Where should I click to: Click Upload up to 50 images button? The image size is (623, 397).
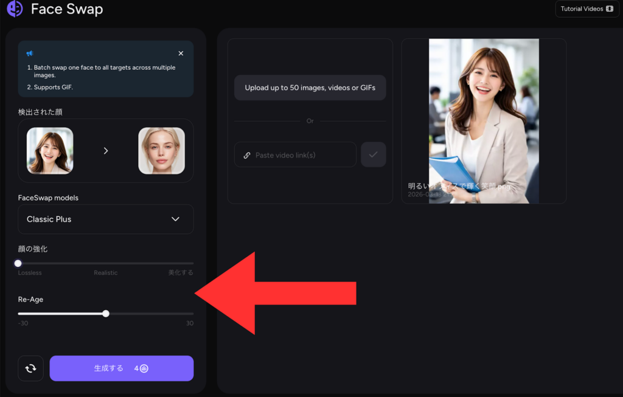[310, 88]
